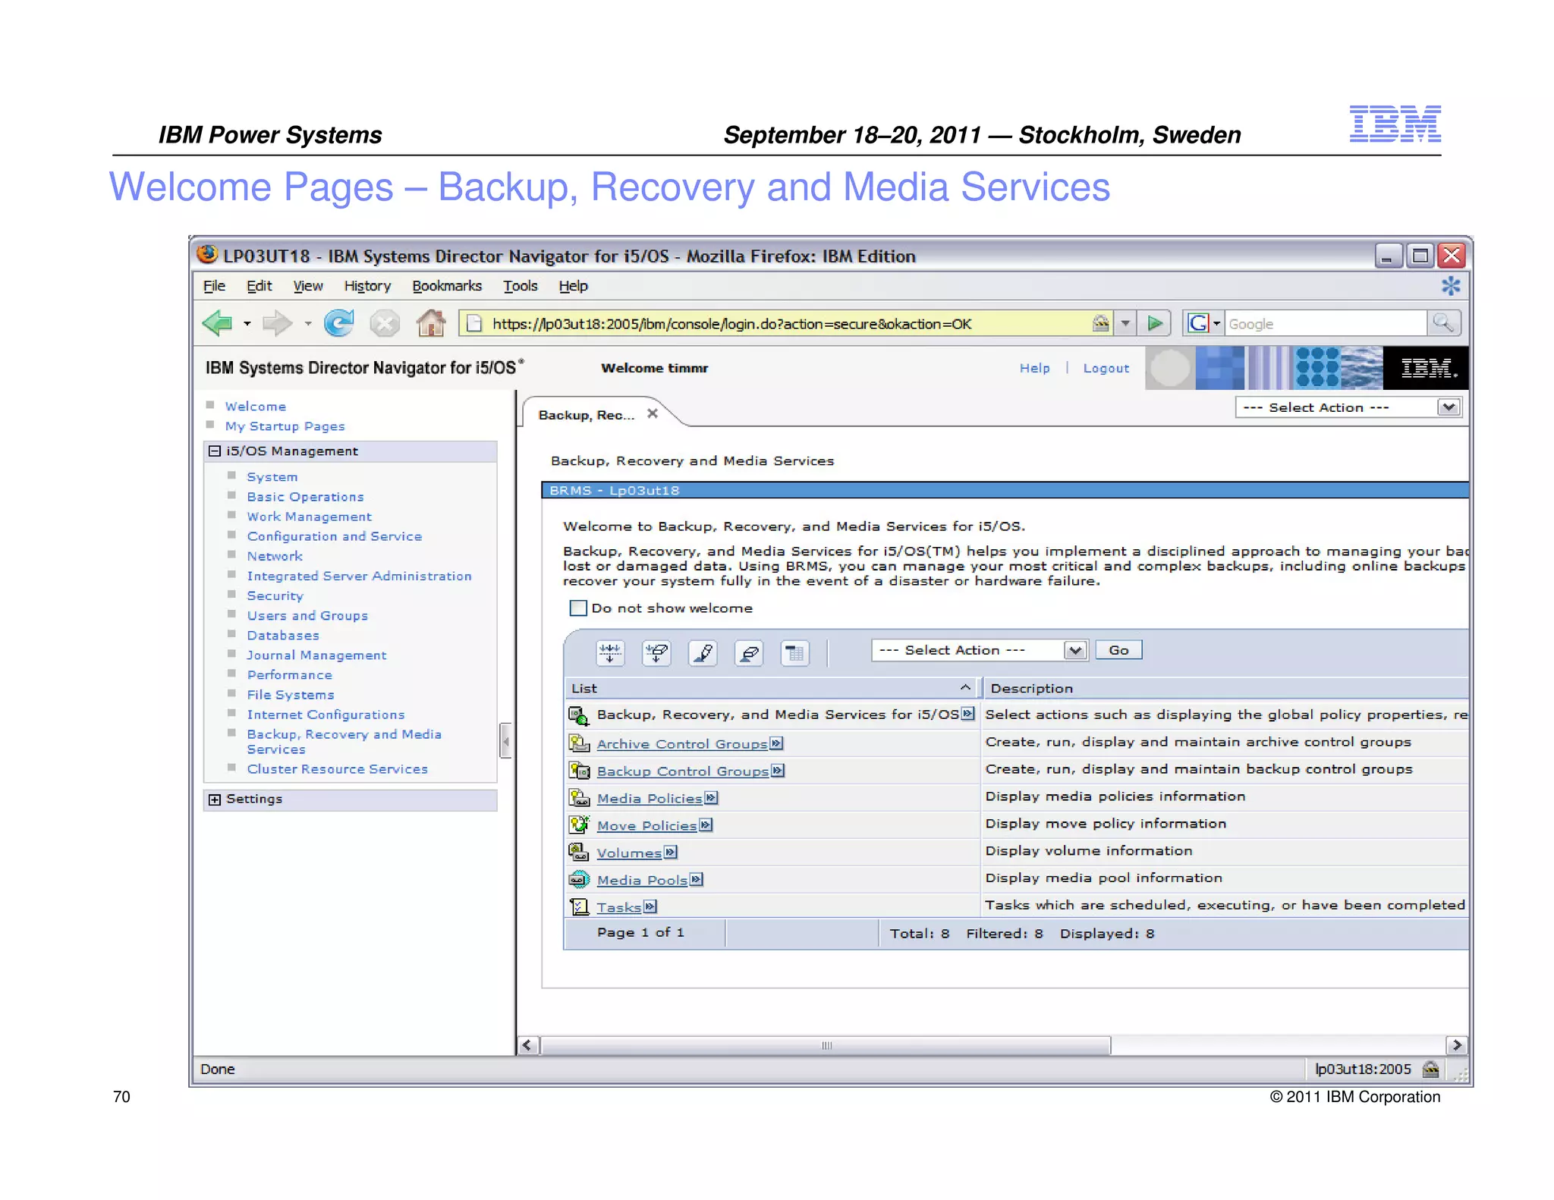Open the Bookmarks menu

pos(447,286)
